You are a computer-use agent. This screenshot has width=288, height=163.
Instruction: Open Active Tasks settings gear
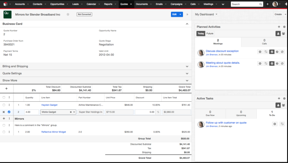coord(284,98)
